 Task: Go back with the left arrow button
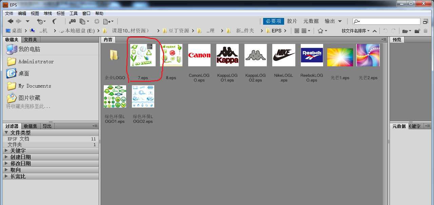pyautogui.click(x=11, y=21)
